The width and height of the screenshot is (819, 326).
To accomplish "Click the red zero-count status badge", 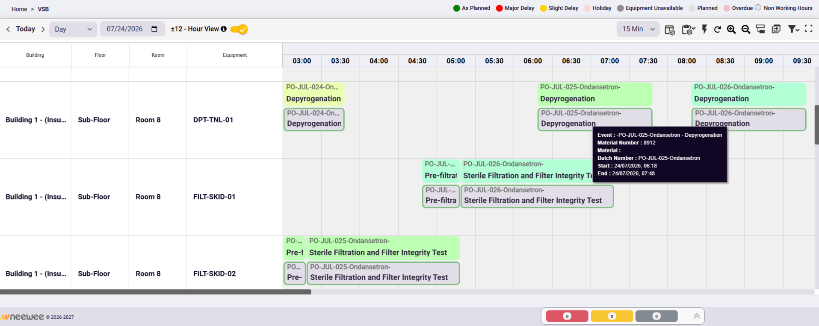I will [567, 316].
